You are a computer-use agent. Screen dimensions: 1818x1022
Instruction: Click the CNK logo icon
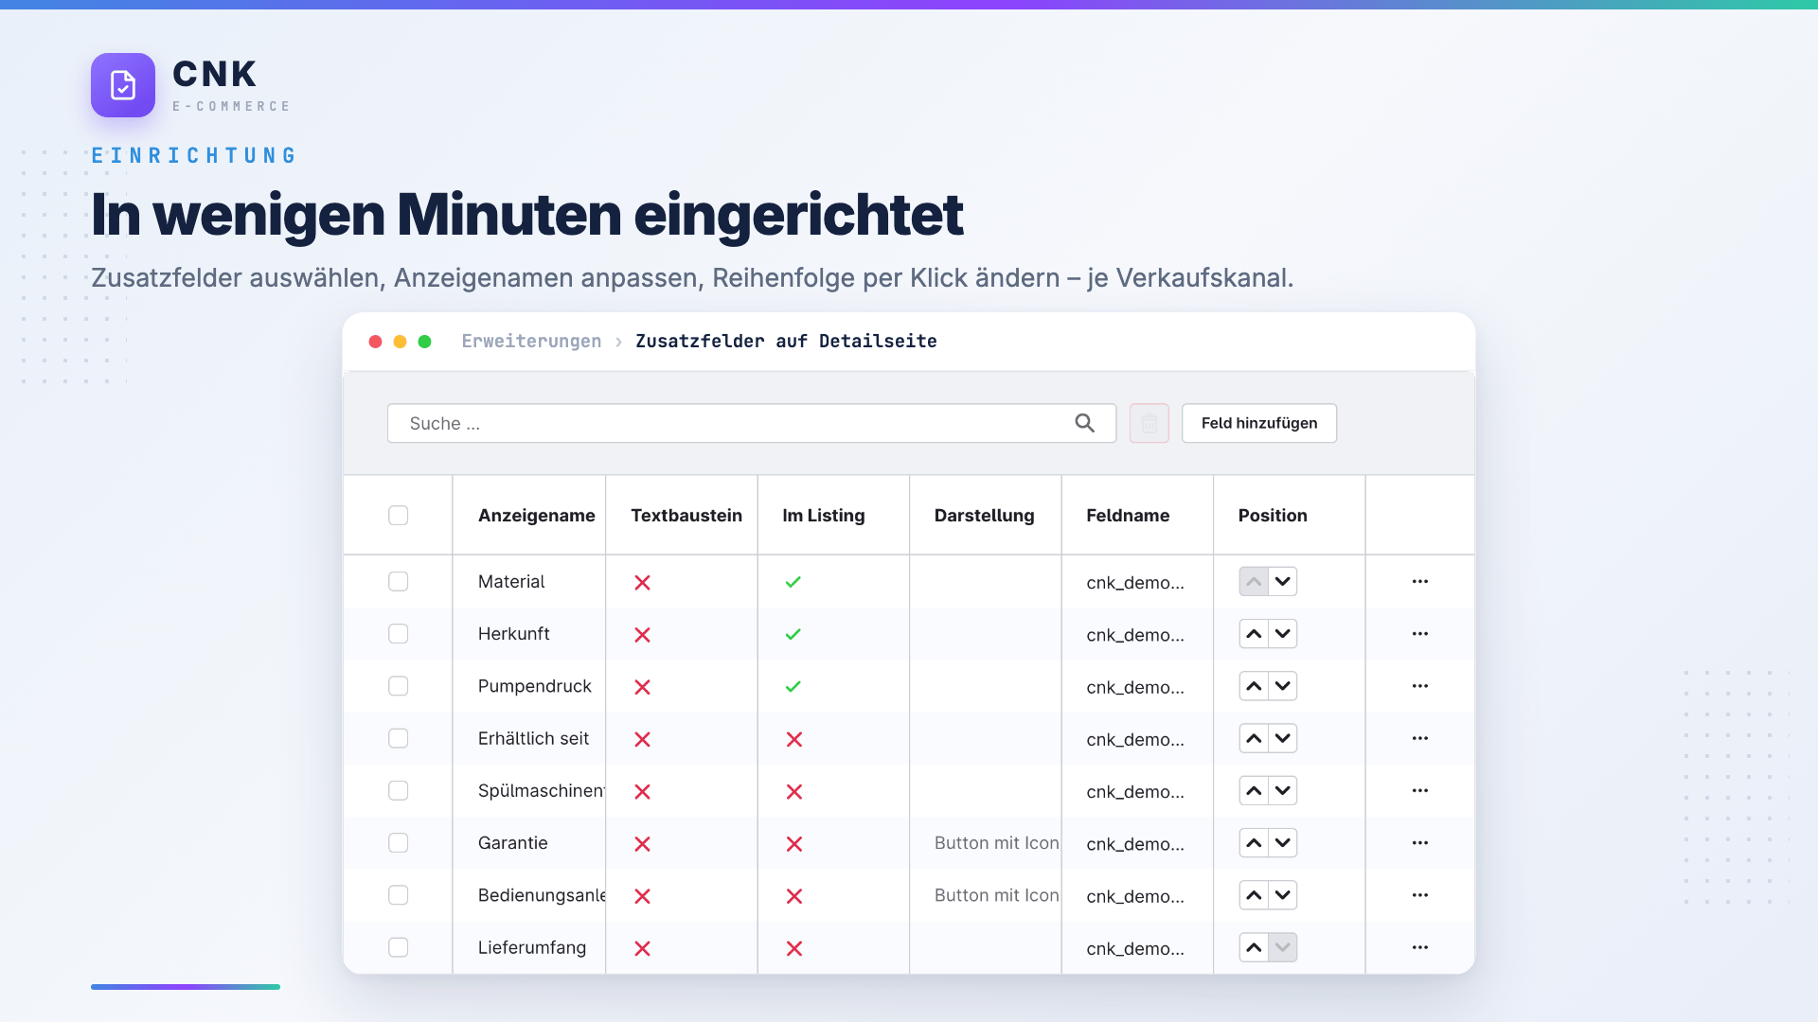pyautogui.click(x=123, y=85)
